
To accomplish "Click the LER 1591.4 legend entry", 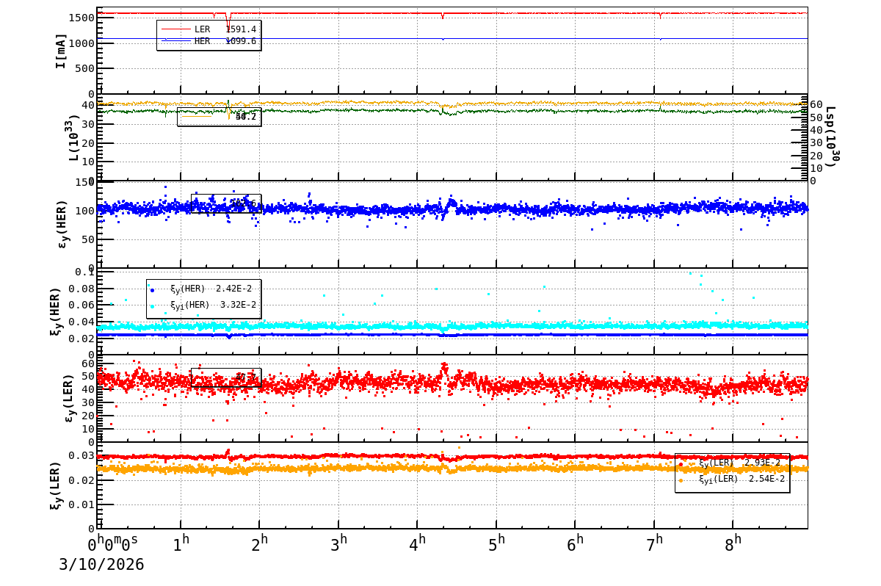I will pos(209,29).
